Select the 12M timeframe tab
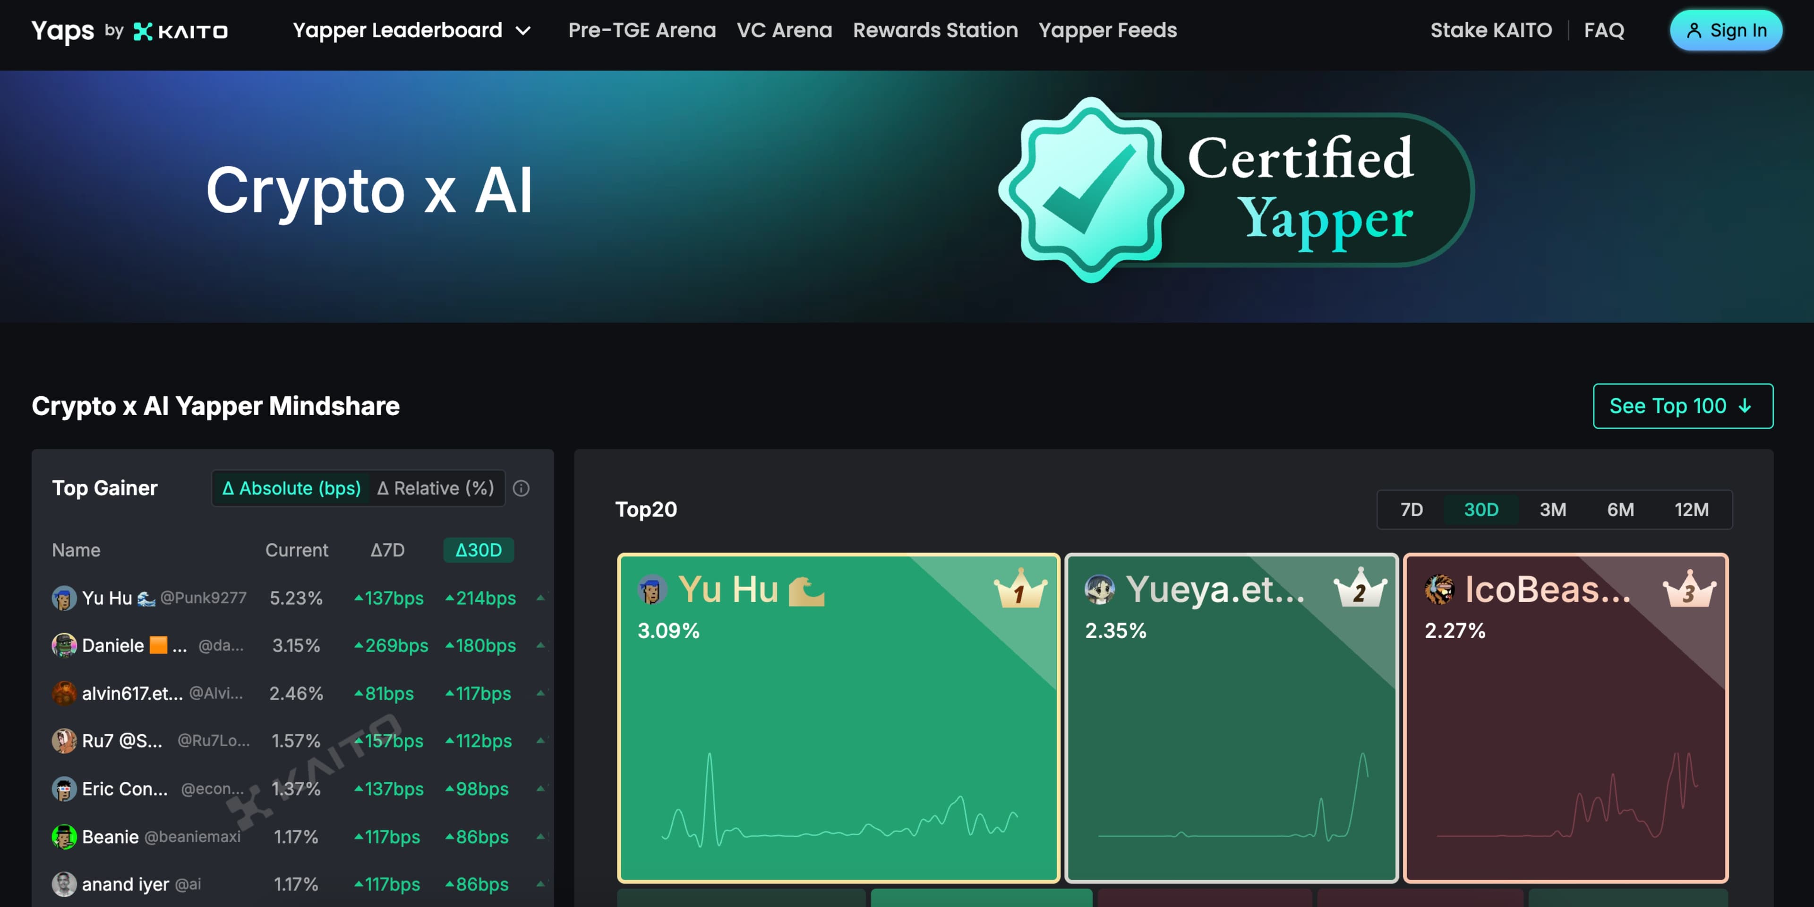Image resolution: width=1814 pixels, height=907 pixels. click(x=1691, y=509)
